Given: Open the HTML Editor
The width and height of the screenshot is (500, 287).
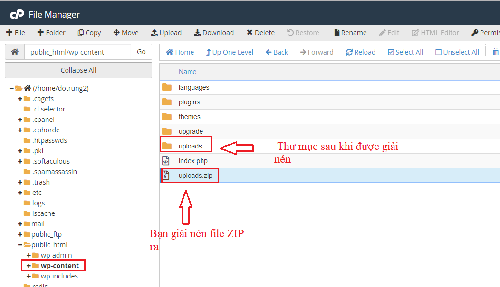Looking at the screenshot, I should pyautogui.click(x=435, y=33).
